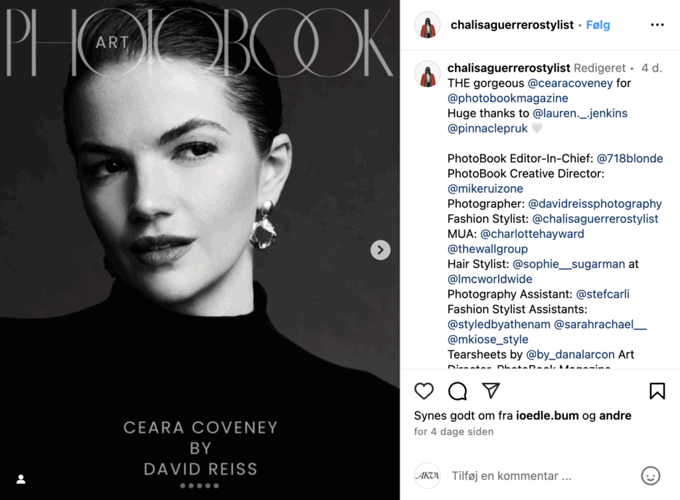Open comments via speech bubble icon

(x=458, y=391)
